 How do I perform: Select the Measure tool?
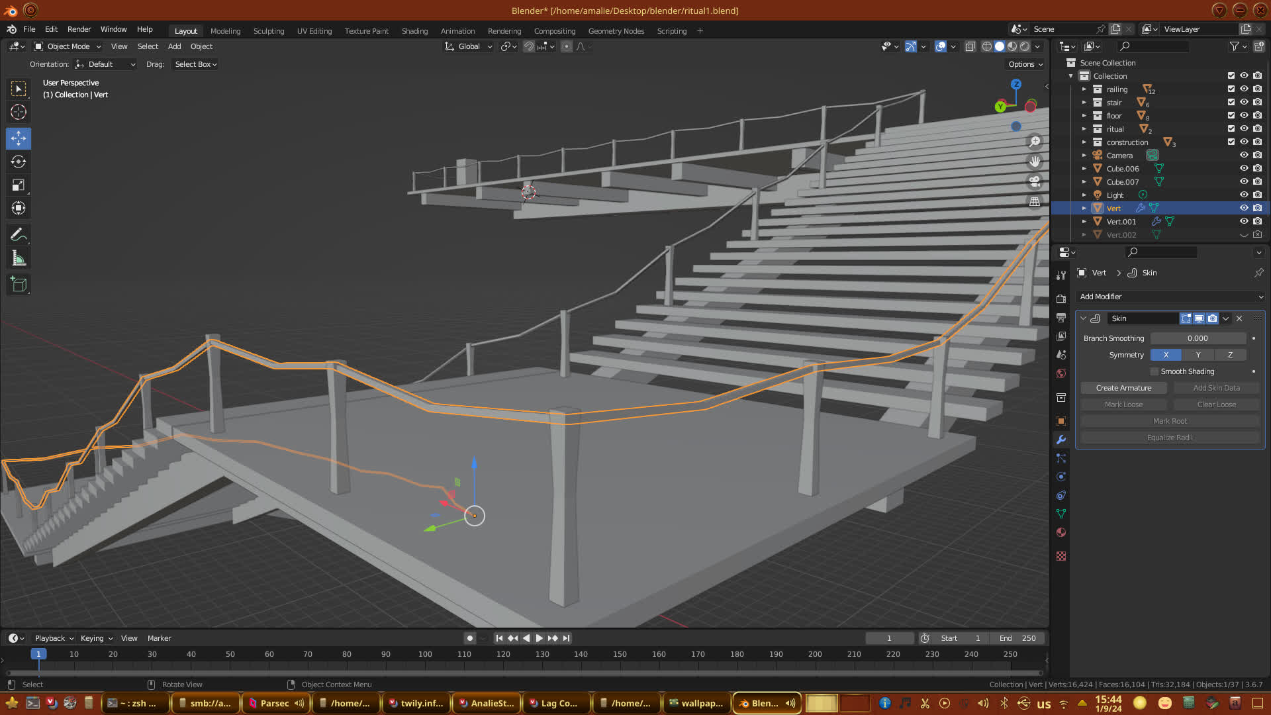tap(19, 259)
